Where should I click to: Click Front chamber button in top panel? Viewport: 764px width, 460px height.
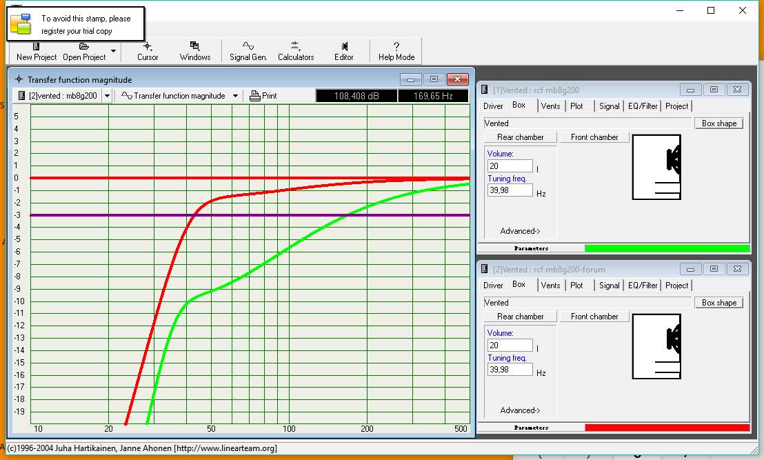click(x=594, y=137)
